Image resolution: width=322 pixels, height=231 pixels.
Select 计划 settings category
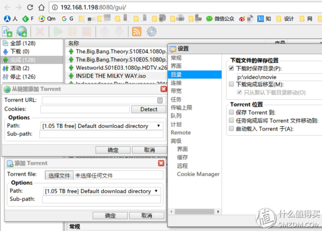tap(176, 124)
